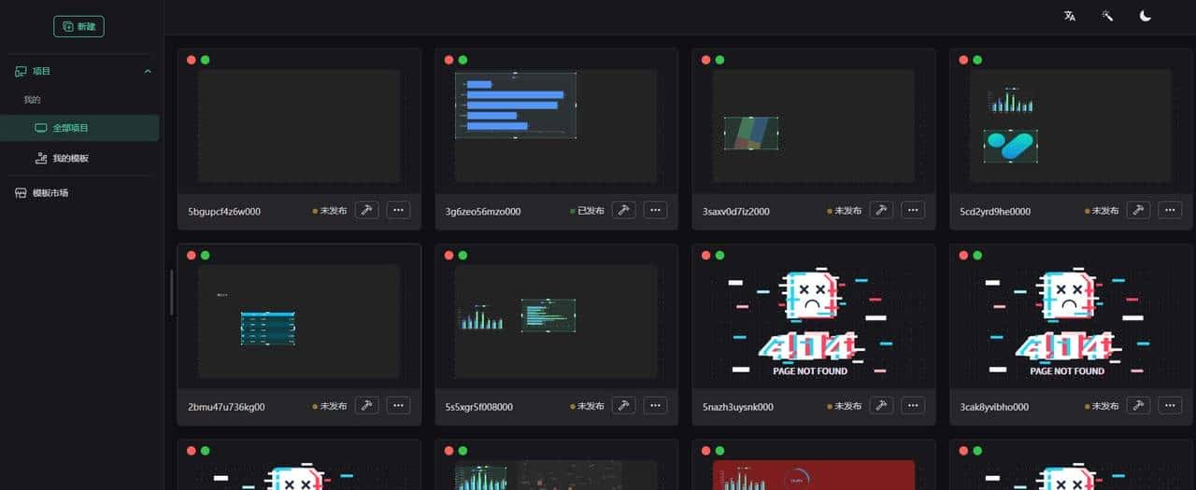Click the hammer edit icon for 5nazh3uysnk000
The height and width of the screenshot is (490, 1196).
(x=881, y=405)
